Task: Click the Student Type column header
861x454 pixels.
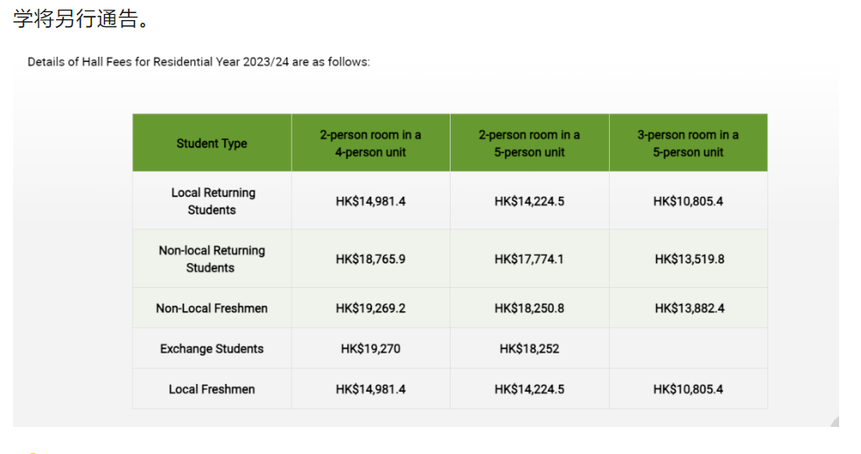Action: pyautogui.click(x=212, y=143)
